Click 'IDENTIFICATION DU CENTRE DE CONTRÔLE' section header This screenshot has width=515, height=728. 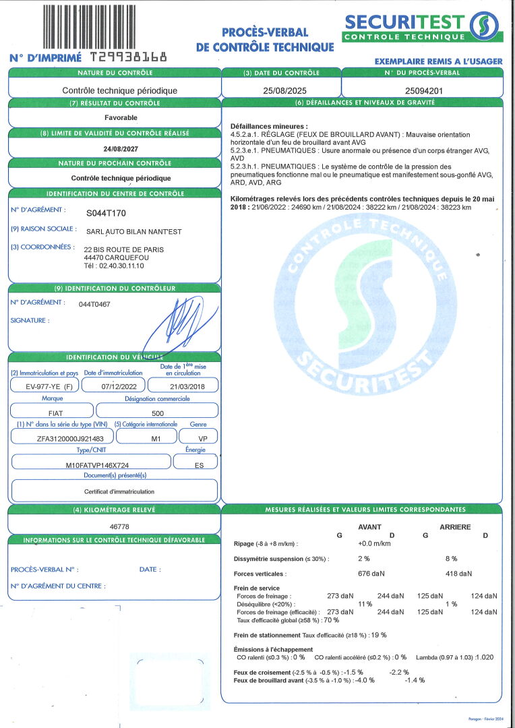pos(115,193)
